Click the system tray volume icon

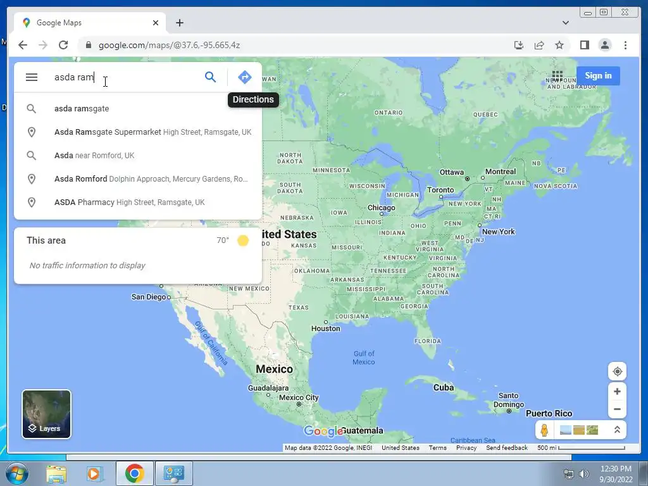[x=583, y=474]
